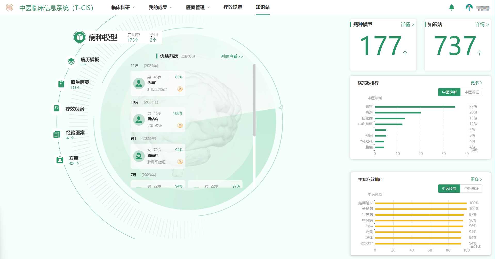
Task: Open 详情 on the 病种模型 card
Action: (407, 25)
